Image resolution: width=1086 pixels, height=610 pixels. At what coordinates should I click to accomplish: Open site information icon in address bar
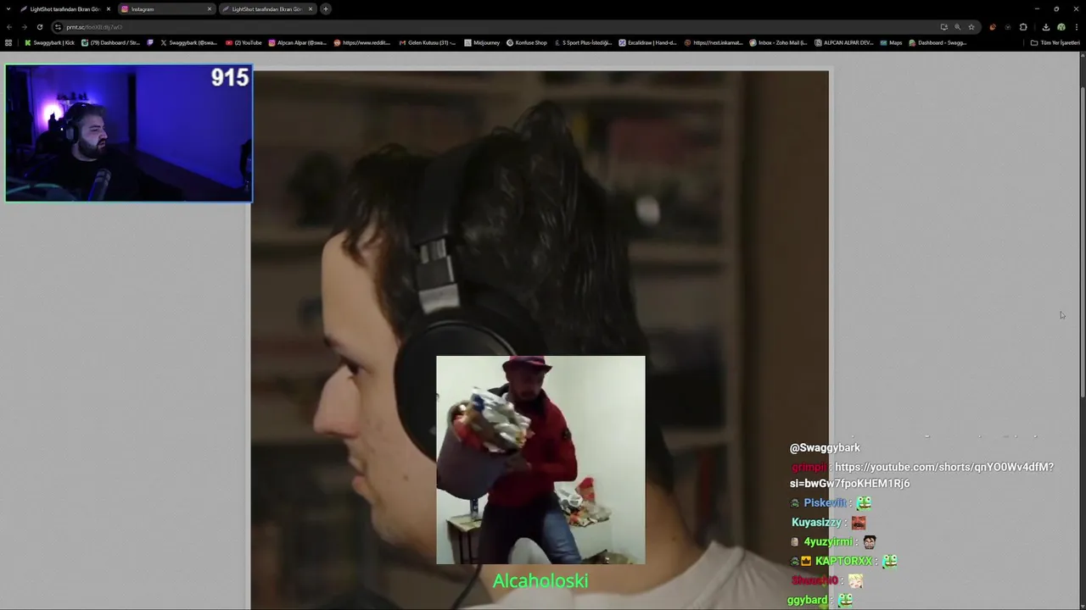(58, 27)
